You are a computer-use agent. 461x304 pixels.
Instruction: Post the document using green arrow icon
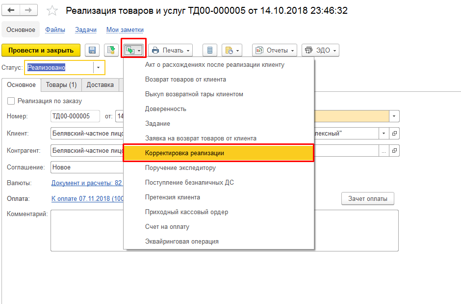point(111,50)
